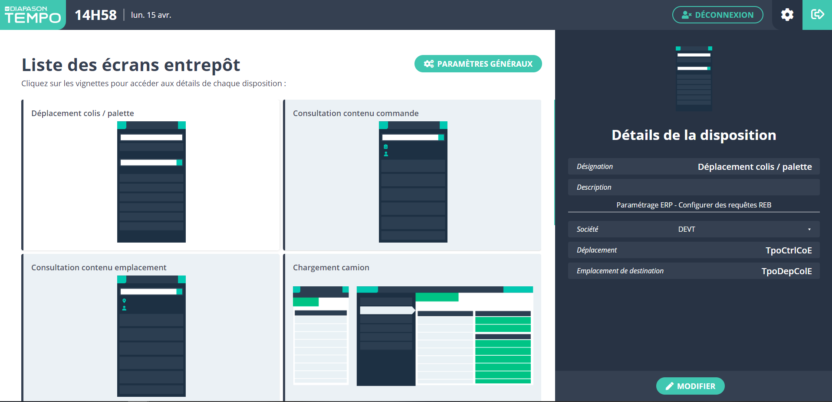The width and height of the screenshot is (832, 402).
Task: Open Paramètres Généraux
Action: (x=478, y=64)
